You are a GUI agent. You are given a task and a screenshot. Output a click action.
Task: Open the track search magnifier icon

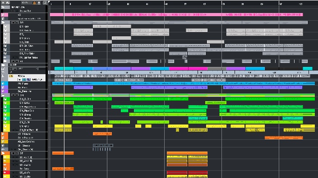45,3
